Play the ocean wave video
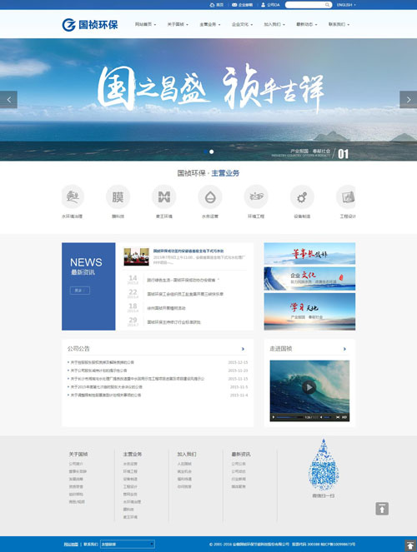This screenshot has width=417, height=552. [309, 387]
